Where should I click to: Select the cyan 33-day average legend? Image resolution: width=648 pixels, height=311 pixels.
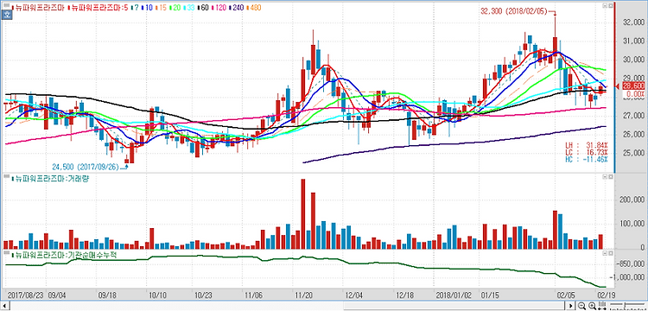pyautogui.click(x=189, y=8)
